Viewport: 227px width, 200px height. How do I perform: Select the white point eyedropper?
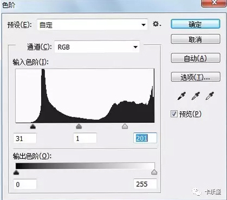(x=210, y=96)
